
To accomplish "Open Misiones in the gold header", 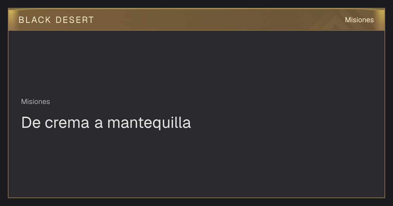I will (x=359, y=20).
